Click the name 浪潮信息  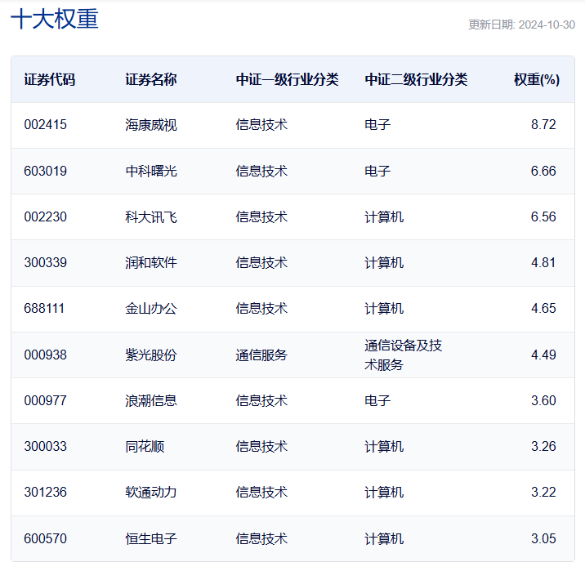point(151,400)
